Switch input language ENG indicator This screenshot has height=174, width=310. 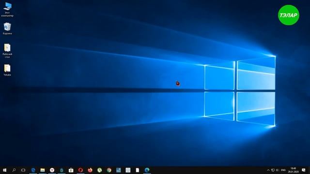283,170
